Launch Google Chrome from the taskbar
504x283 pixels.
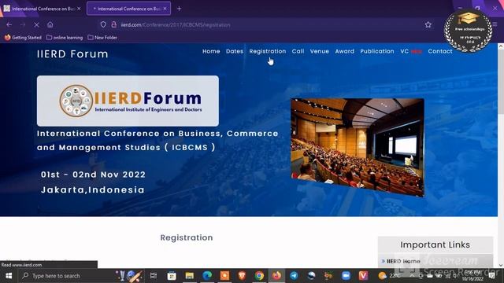(x=259, y=276)
